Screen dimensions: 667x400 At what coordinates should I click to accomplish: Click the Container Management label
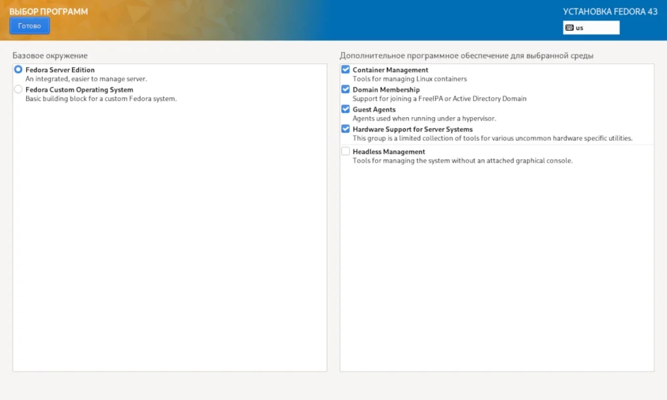[x=390, y=70]
